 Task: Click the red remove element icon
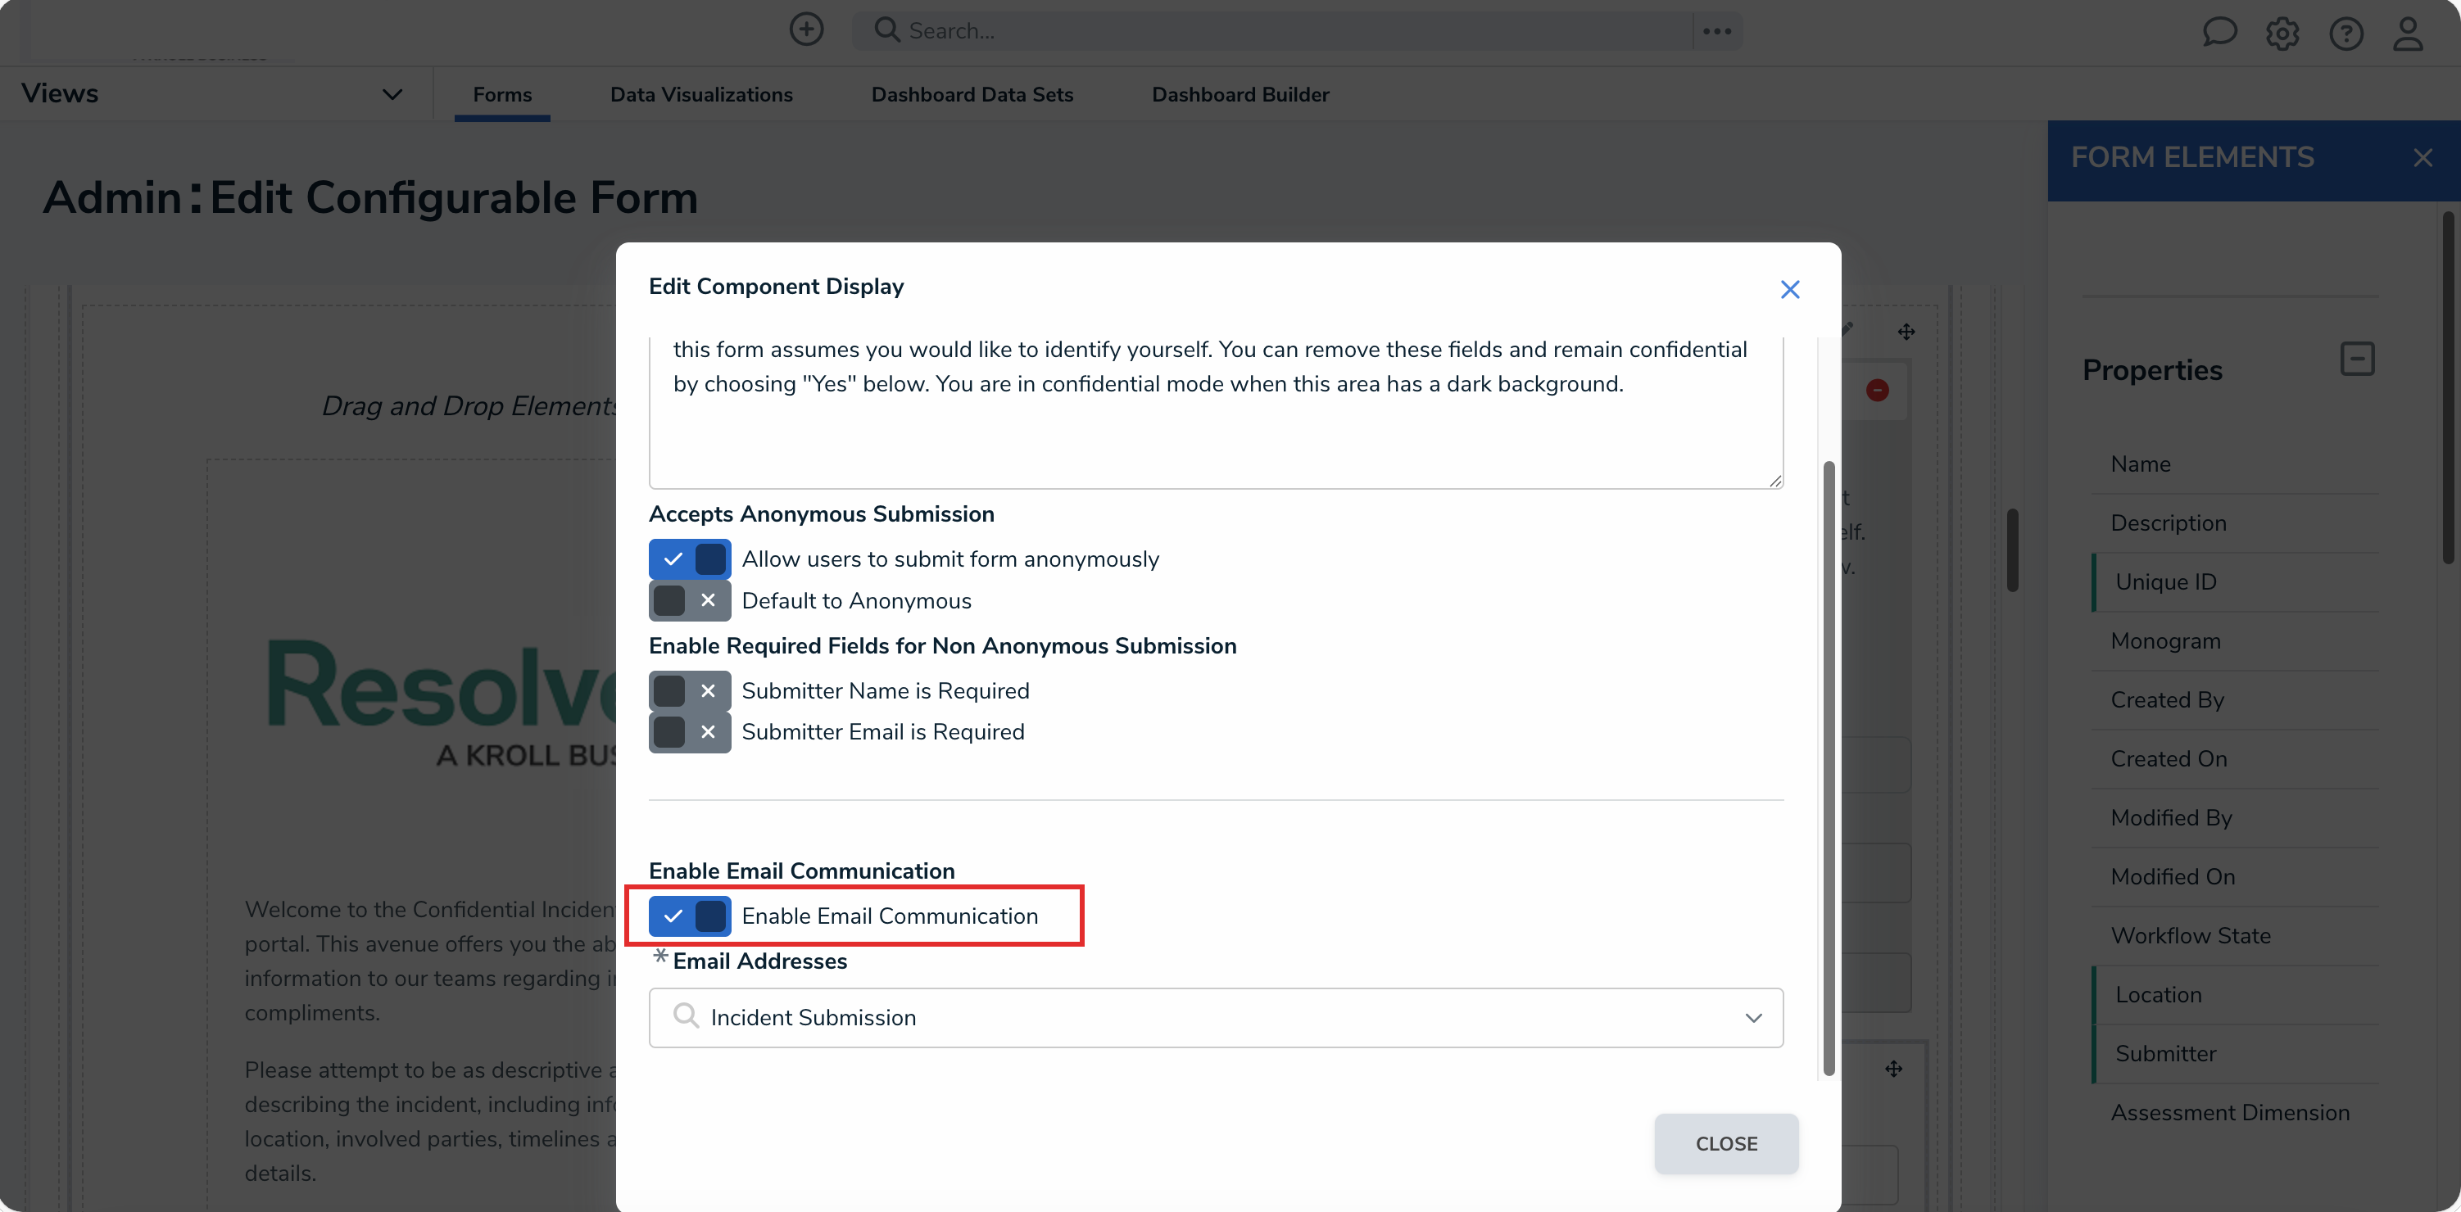1877,389
